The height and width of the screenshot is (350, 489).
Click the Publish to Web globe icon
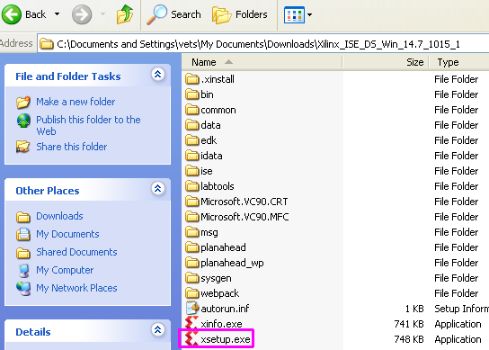23,121
